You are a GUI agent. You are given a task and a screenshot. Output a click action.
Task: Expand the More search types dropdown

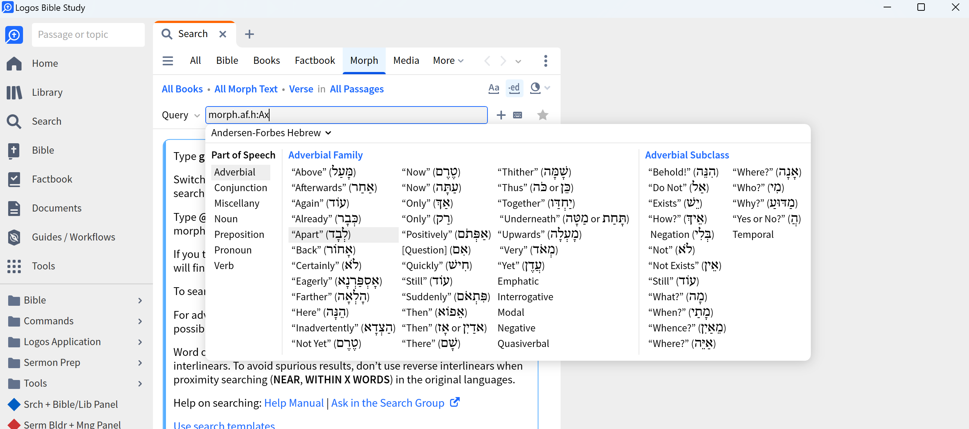pos(448,60)
